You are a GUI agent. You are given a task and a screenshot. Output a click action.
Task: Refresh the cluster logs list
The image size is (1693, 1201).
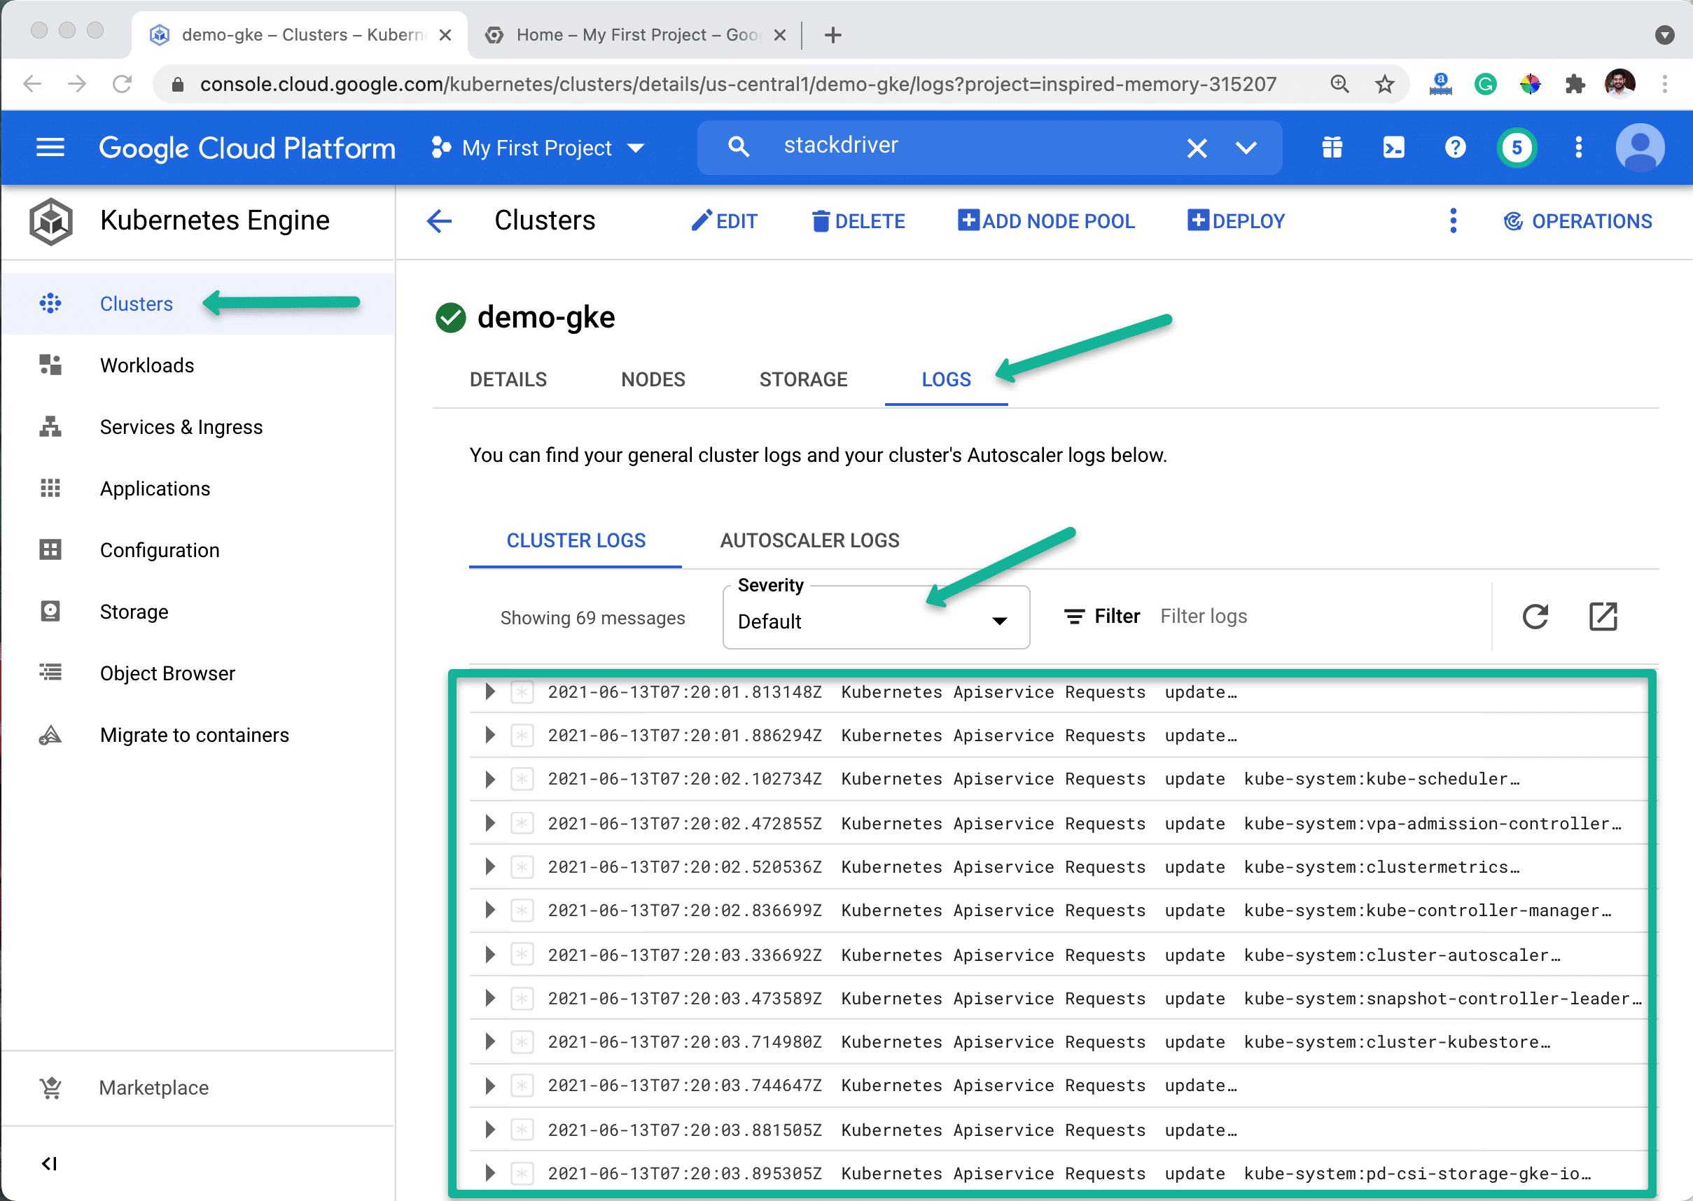coord(1535,616)
